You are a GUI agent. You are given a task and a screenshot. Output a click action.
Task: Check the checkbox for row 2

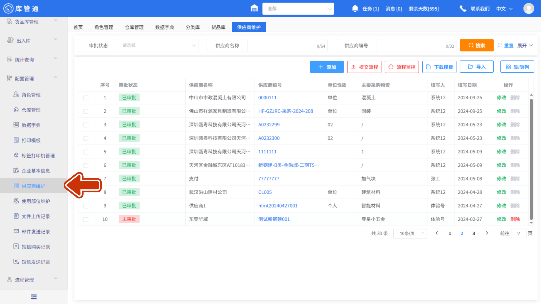[86, 111]
